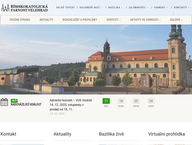Expand the Kalendář akcí dropdown
Image resolution: width=192 pixels, height=145 pixels.
pyautogui.click(x=91, y=8)
